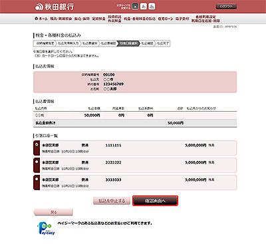Open the 定期預金 menu
The image size is (266, 244).
click(x=98, y=19)
